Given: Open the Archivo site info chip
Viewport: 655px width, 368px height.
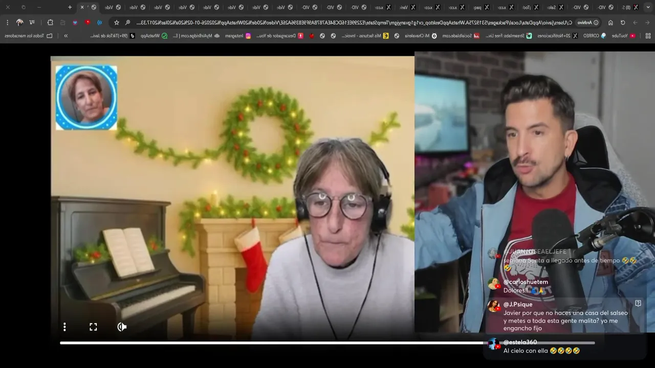Looking at the screenshot, I should (588, 22).
